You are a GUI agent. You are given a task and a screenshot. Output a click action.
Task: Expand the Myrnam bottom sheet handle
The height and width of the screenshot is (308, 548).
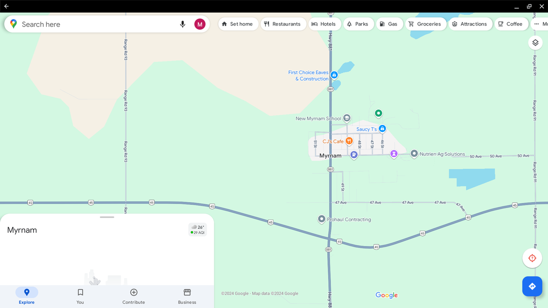[107, 217]
